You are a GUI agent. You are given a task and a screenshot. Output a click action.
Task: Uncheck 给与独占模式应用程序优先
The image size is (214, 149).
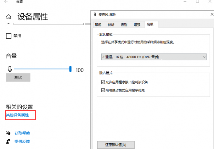[x=103, y=90]
